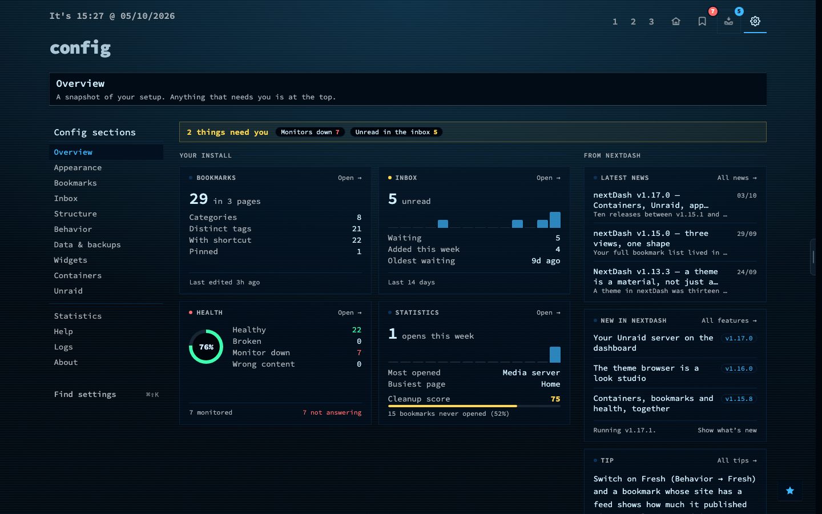The image size is (822, 514).
Task: Open Statistics in the sidebar
Action: pyautogui.click(x=106, y=316)
